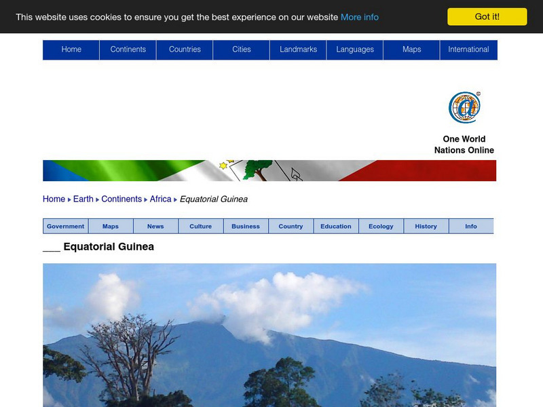Screen dimensions: 543x407
Task: Open the International page from the navigation
Action: [x=468, y=49]
